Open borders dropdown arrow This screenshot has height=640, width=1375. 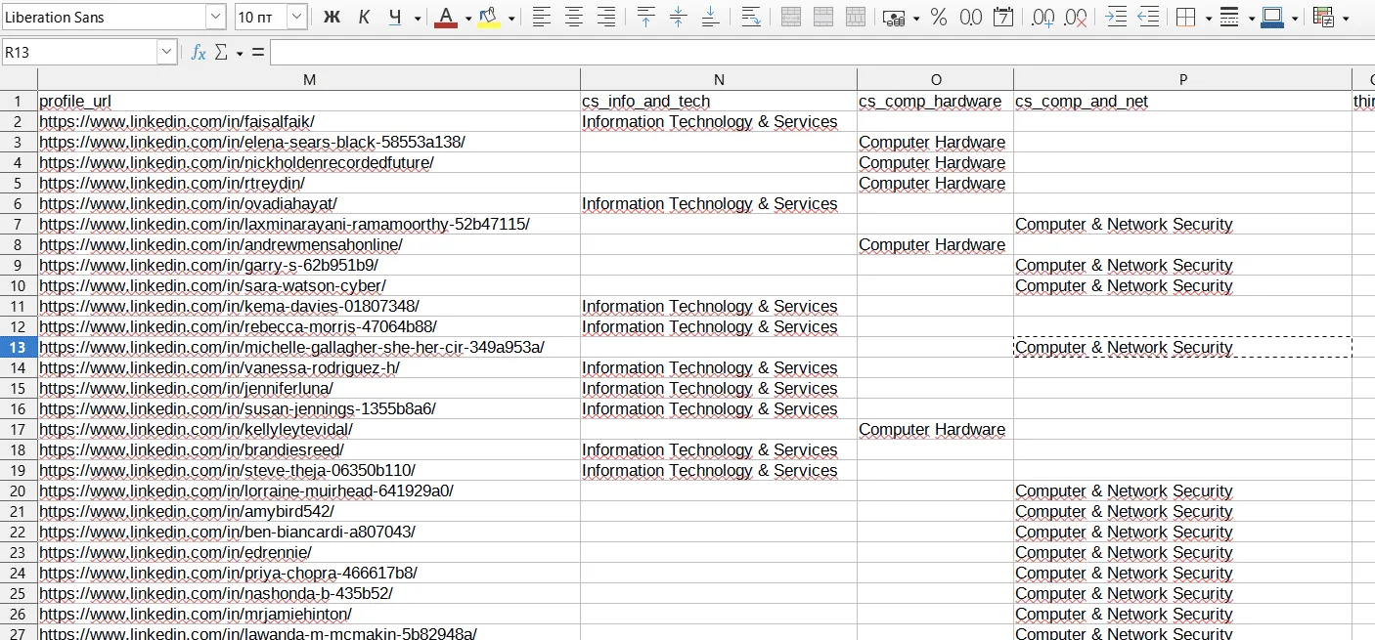[x=1209, y=18]
